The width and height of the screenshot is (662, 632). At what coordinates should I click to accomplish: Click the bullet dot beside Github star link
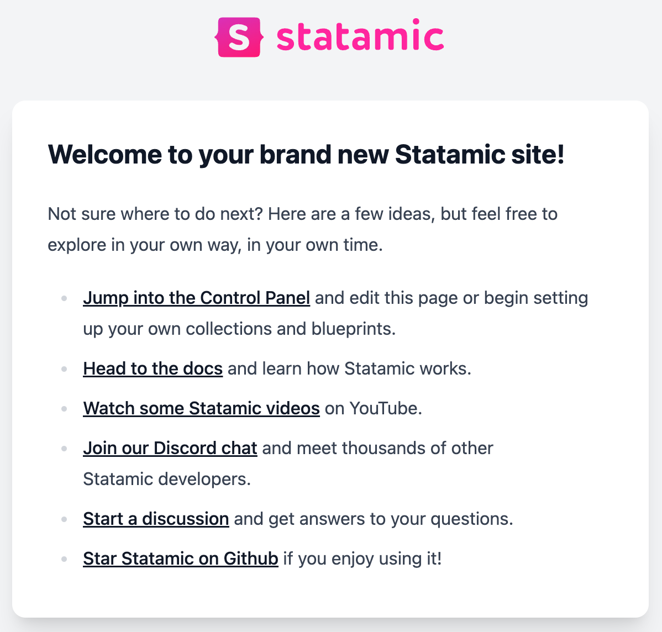(x=65, y=559)
